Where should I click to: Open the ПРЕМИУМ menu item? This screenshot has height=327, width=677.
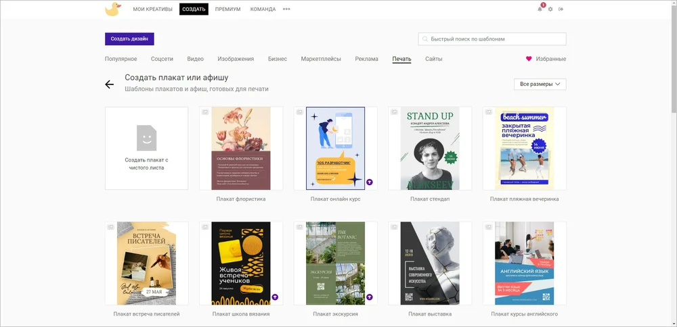tap(227, 9)
